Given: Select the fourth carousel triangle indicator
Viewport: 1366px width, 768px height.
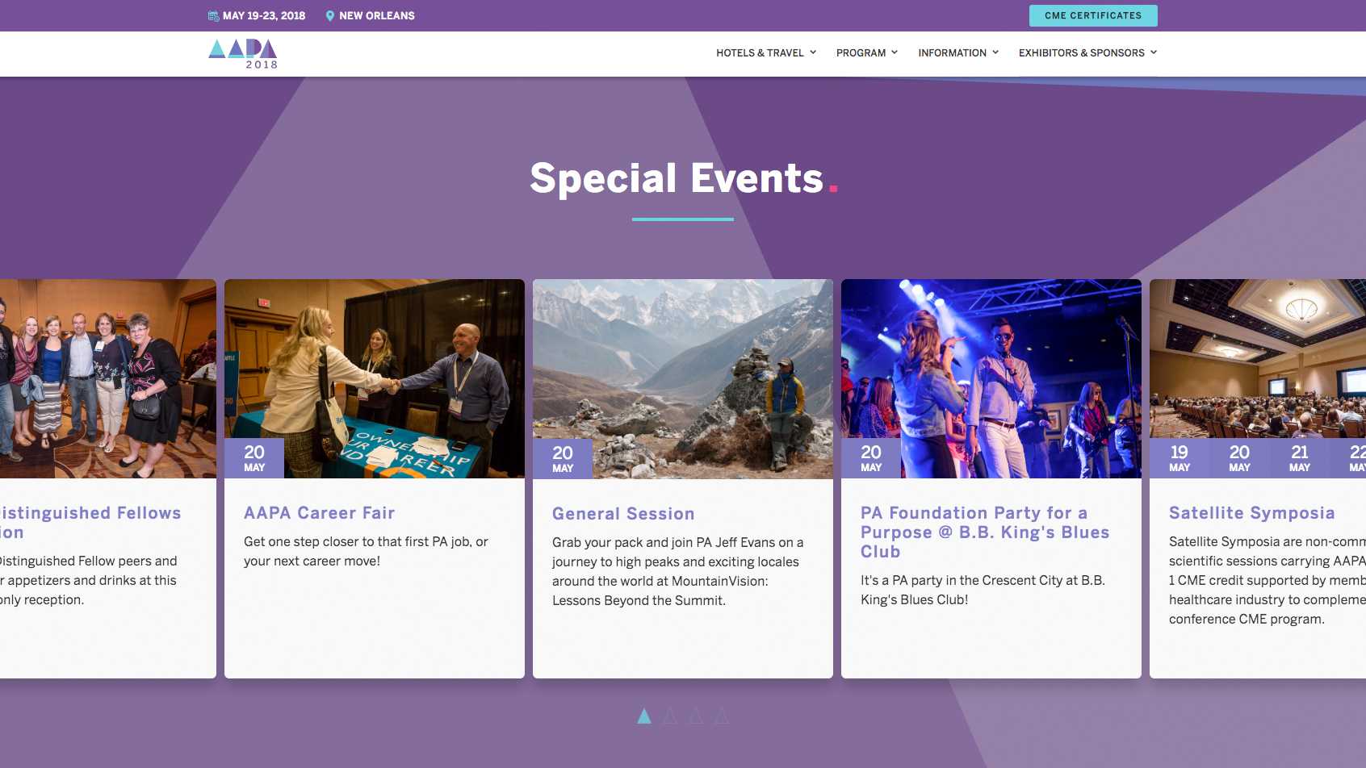Looking at the screenshot, I should [x=722, y=716].
